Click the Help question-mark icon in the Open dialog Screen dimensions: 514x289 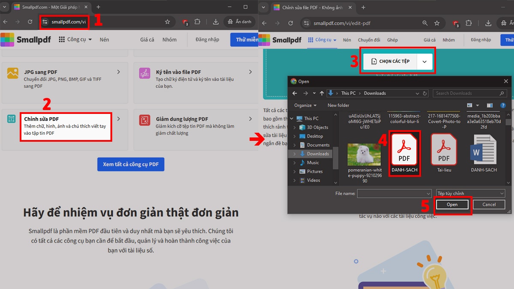coord(503,105)
